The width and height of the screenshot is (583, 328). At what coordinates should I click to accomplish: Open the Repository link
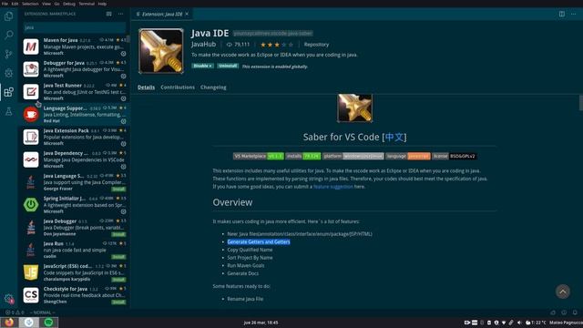point(316,45)
